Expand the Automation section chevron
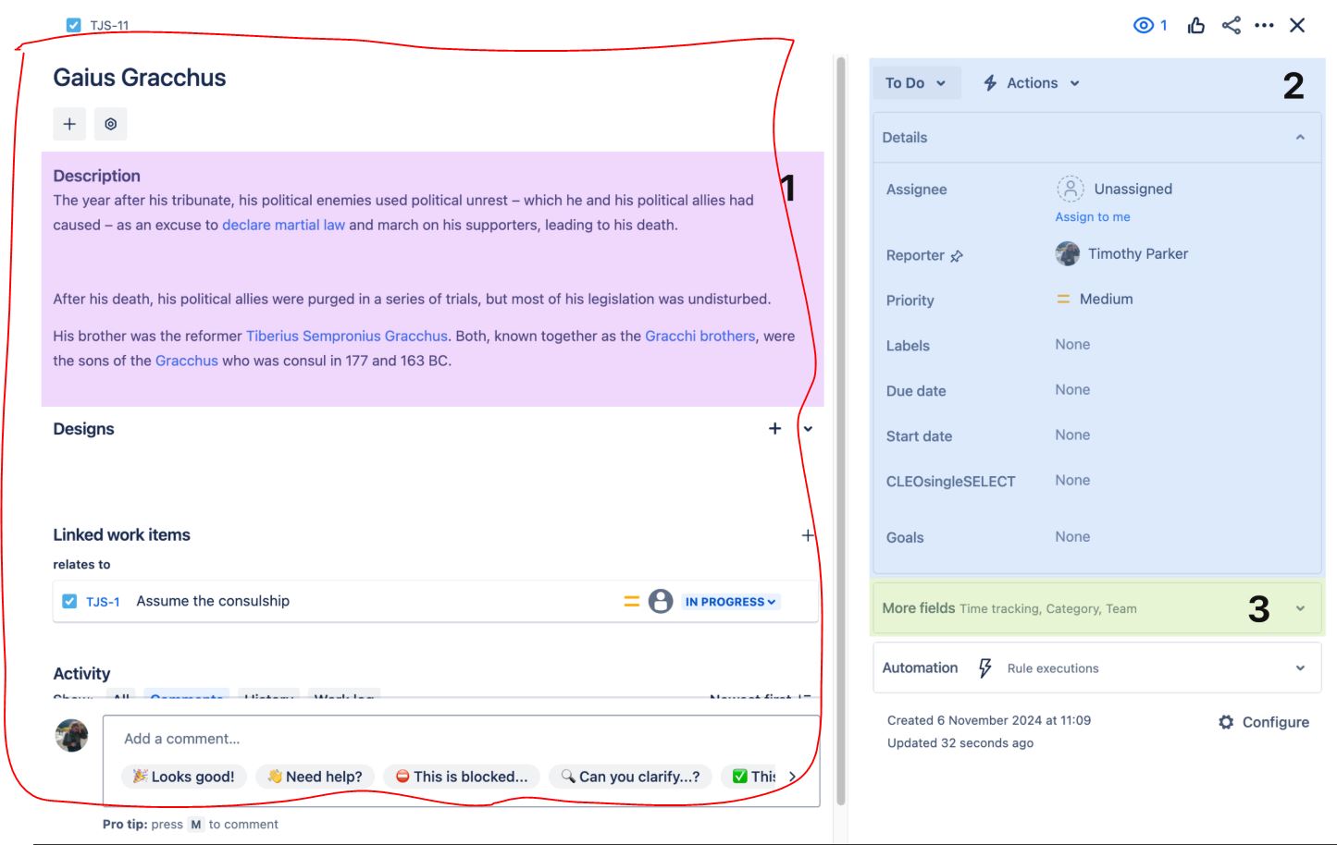This screenshot has width=1337, height=845. pos(1300,667)
